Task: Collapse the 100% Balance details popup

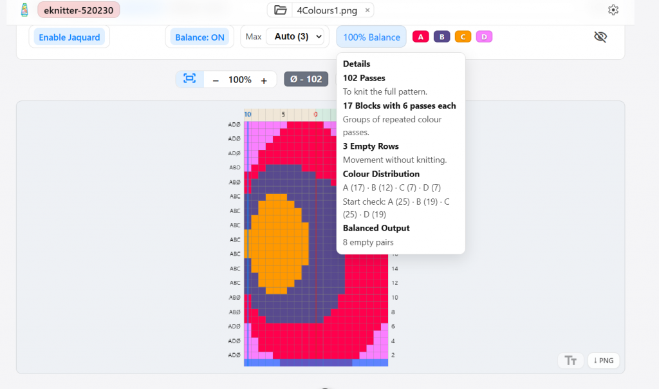Action: (371, 37)
